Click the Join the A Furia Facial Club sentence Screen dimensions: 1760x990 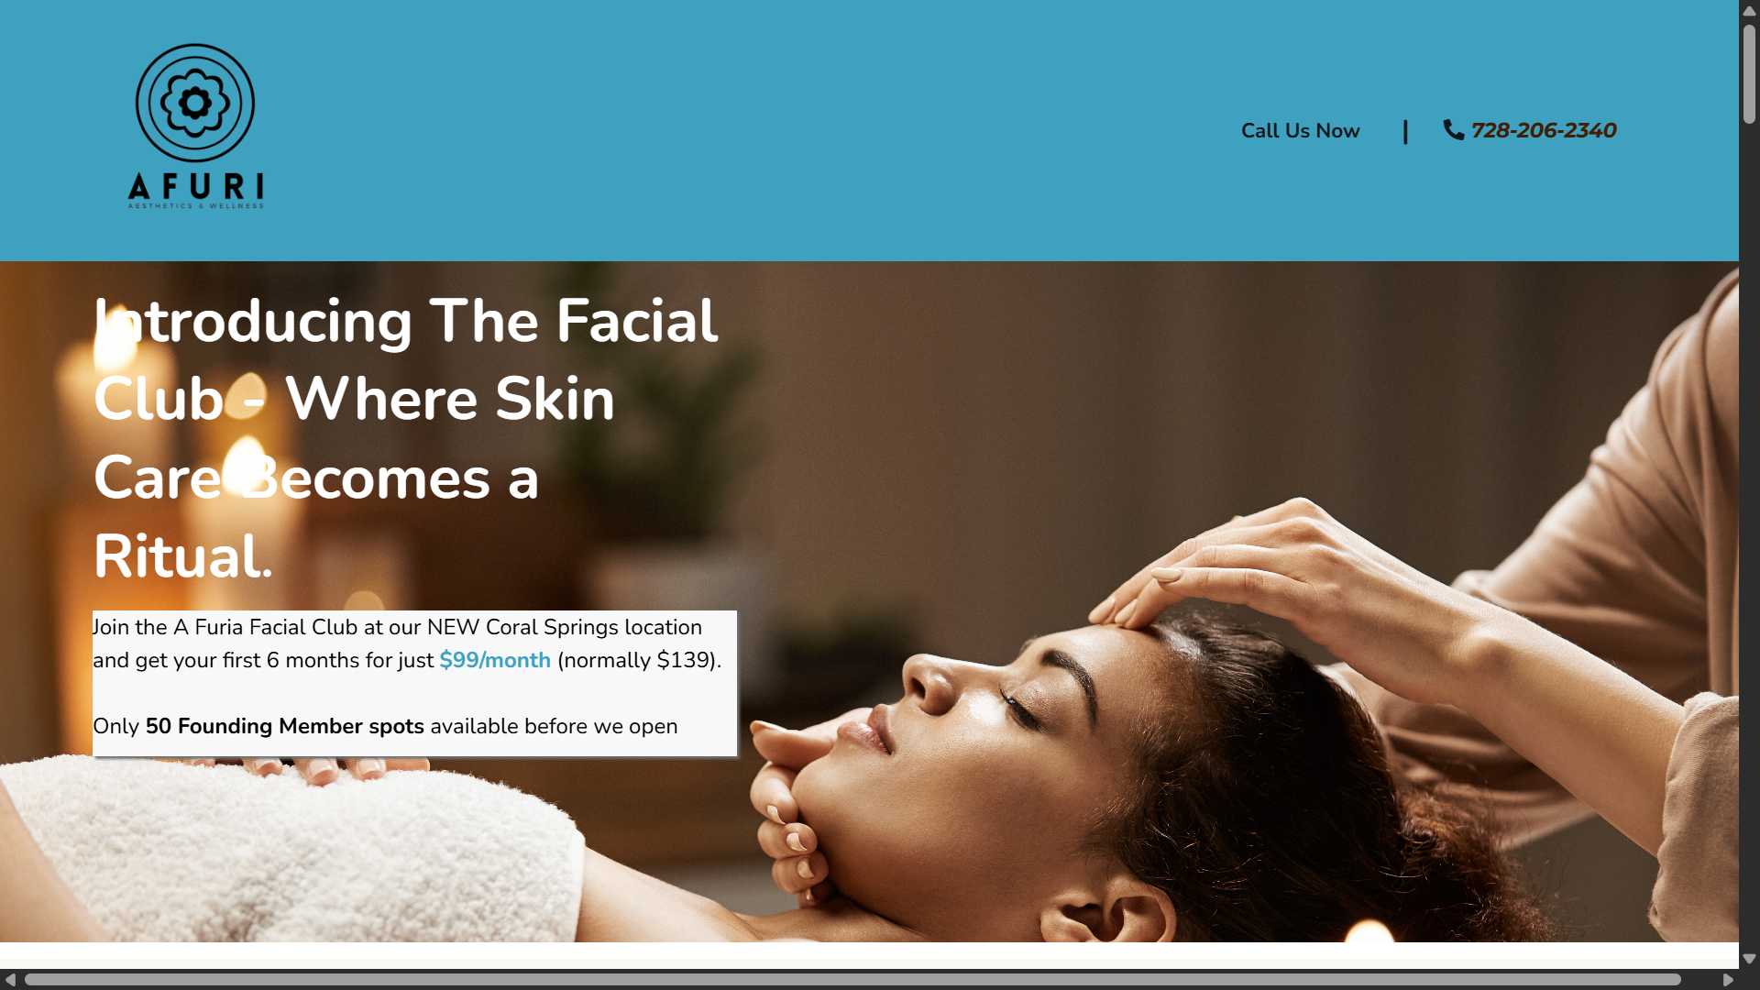(x=407, y=643)
